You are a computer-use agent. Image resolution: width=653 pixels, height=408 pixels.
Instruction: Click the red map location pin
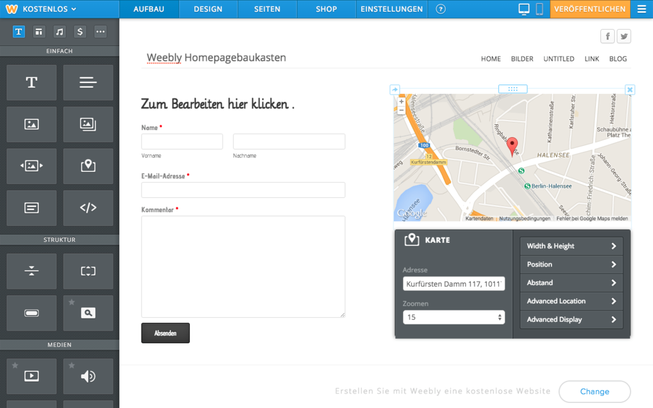[x=512, y=147]
